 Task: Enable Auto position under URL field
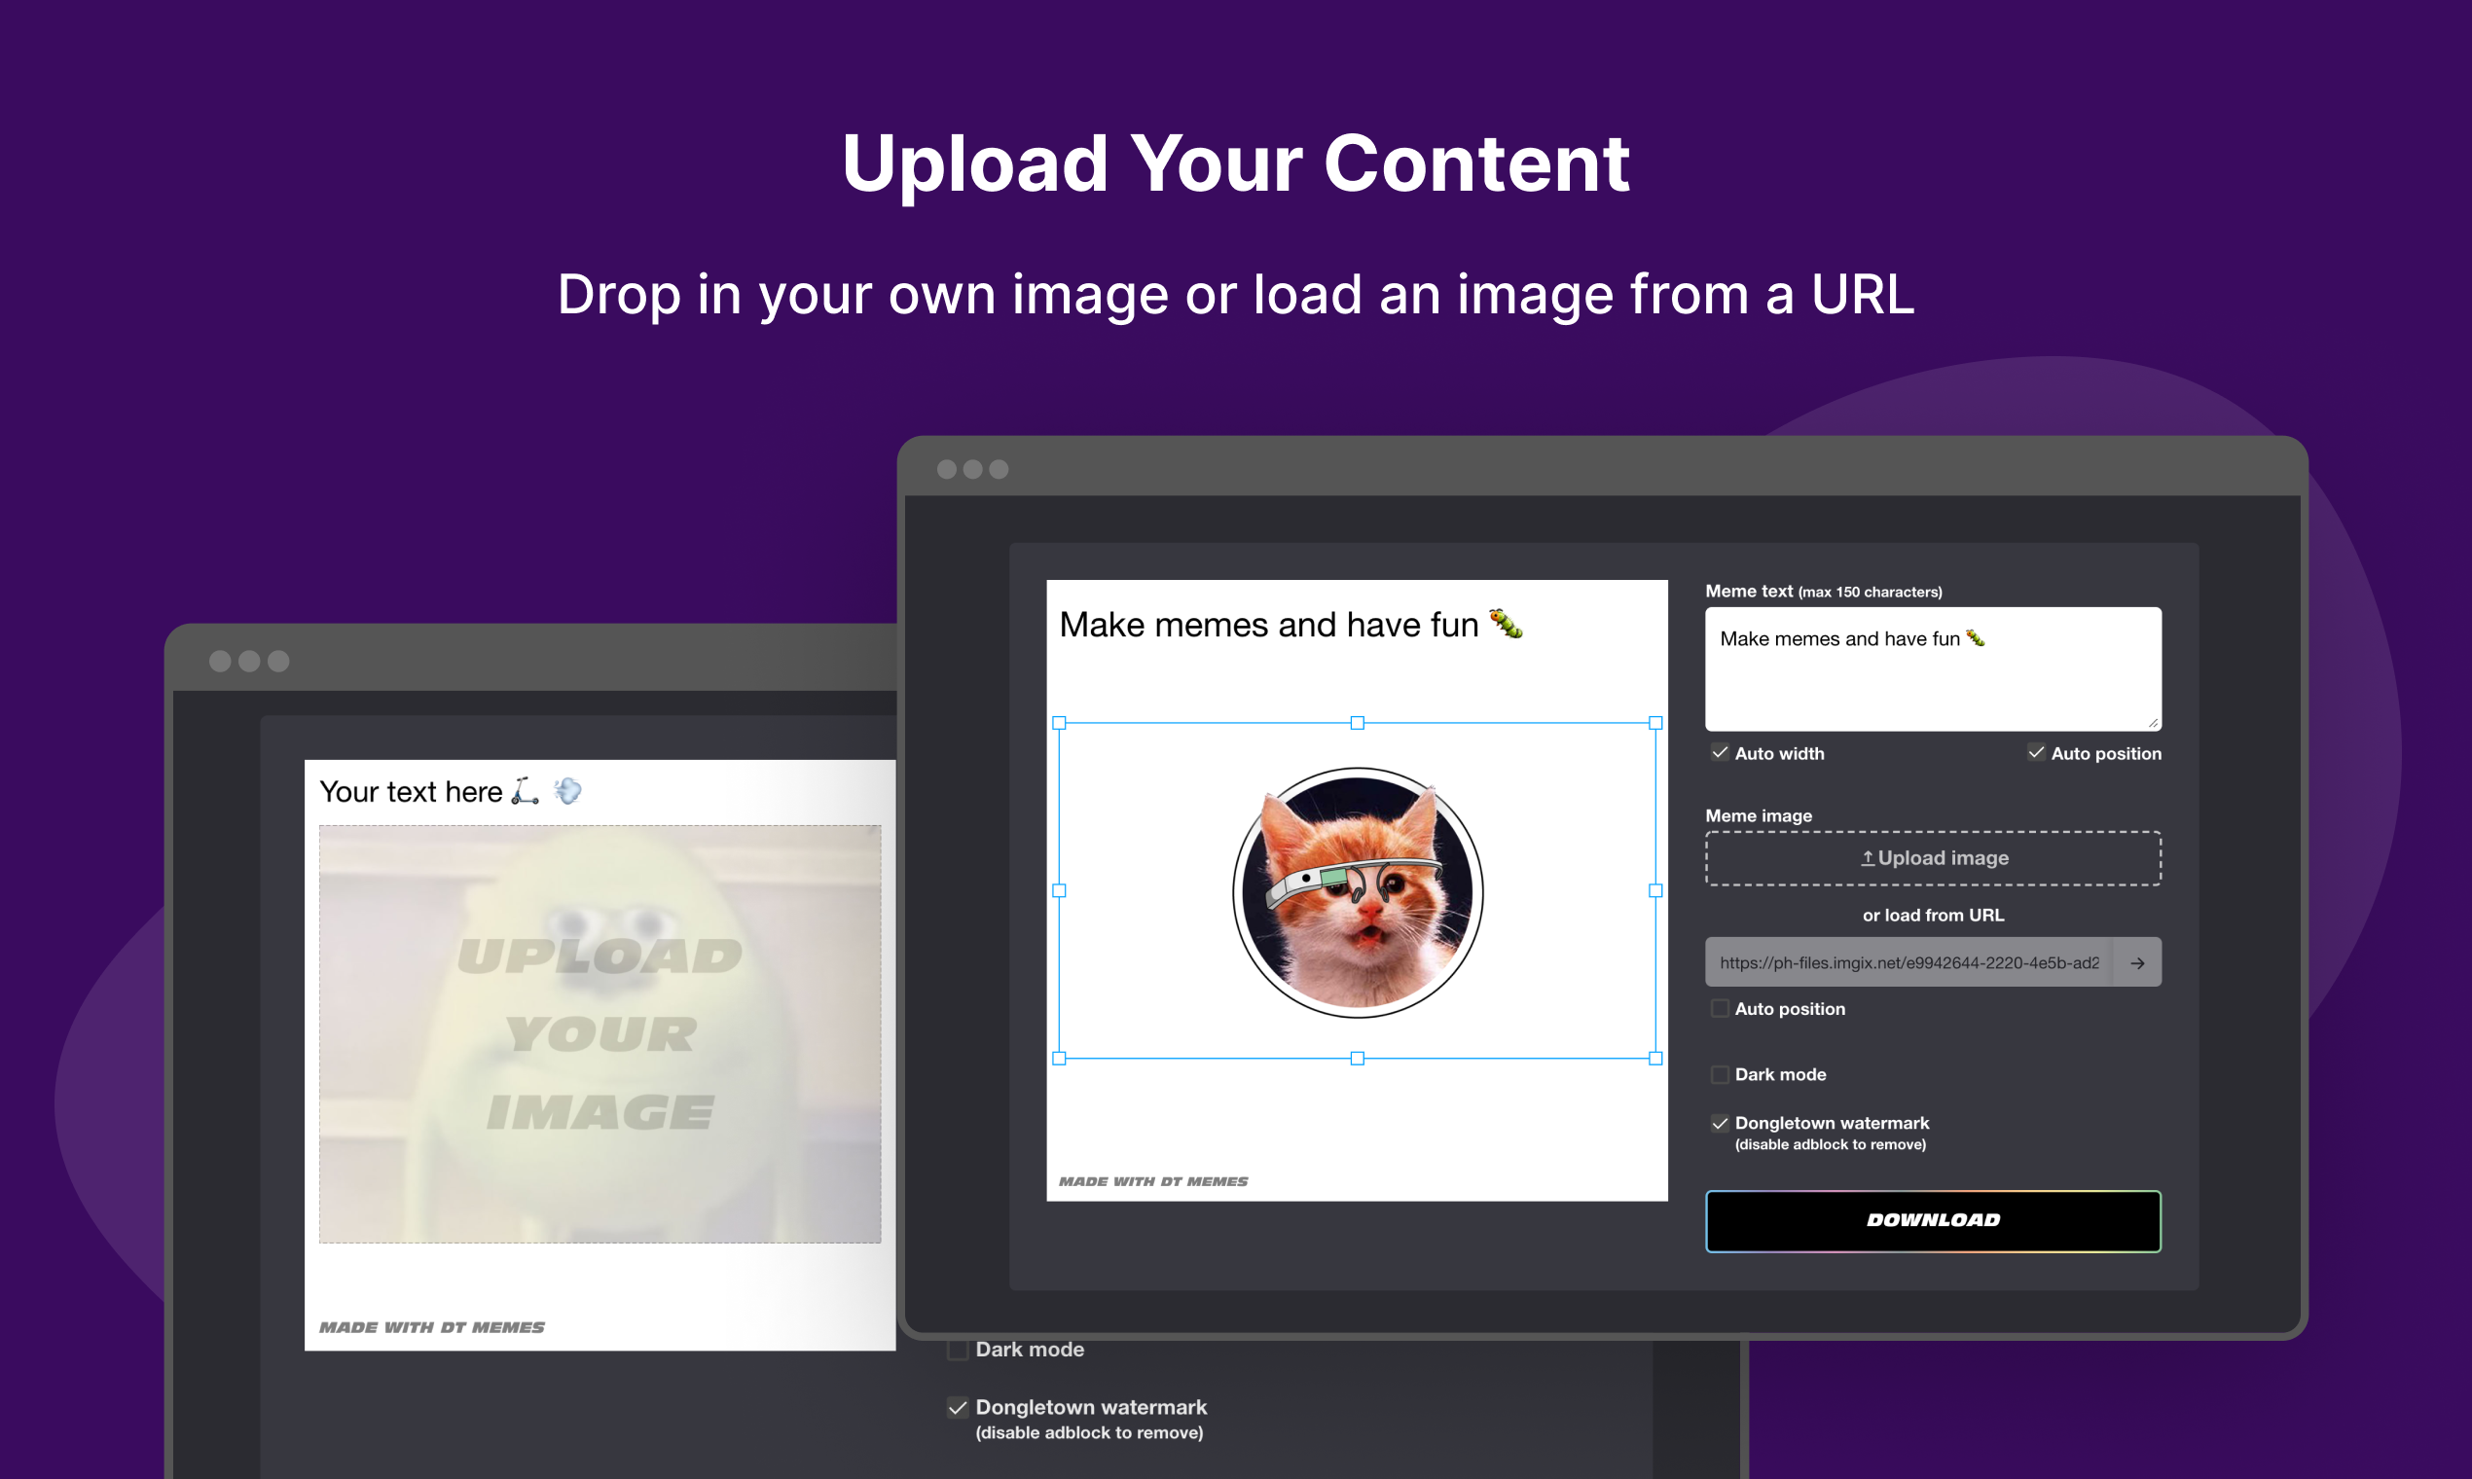point(1720,1009)
